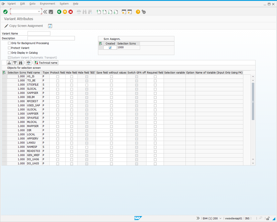This screenshot has width=277, height=222.
Task: Enable Only for Background Processing checkbox
Action: pos(9,43)
